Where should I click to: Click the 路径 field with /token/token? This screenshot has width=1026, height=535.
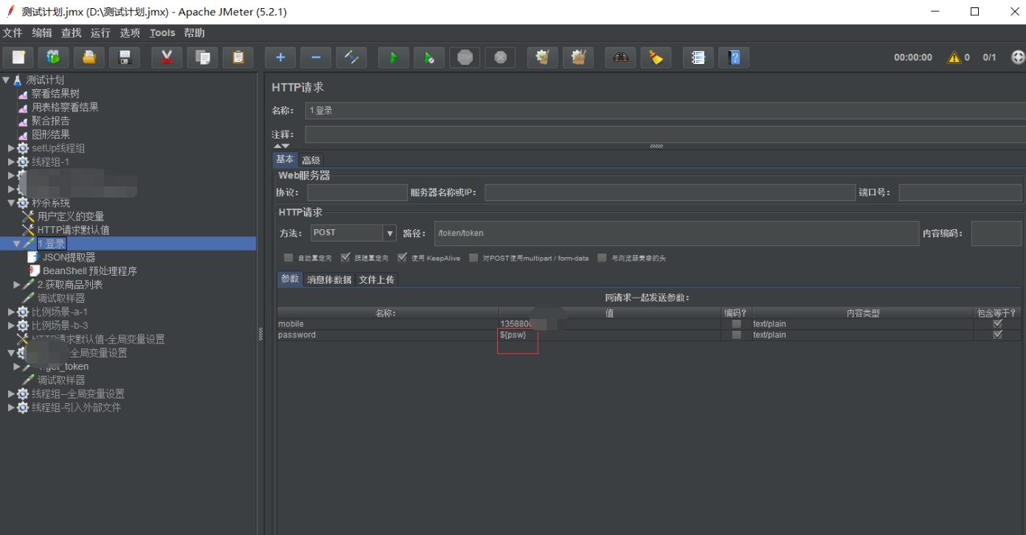click(676, 233)
